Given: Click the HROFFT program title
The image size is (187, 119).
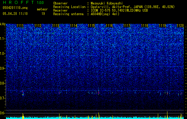Looking at the screenshot, I should [18, 2].
